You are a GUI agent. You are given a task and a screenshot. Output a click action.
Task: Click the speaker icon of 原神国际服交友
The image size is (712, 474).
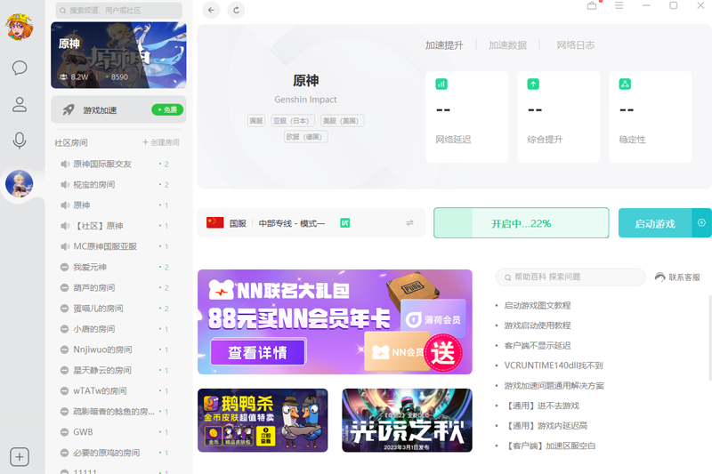(65, 164)
